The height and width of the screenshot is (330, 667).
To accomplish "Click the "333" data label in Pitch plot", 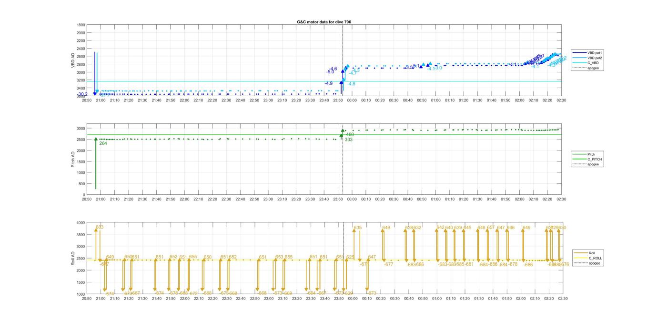I will coord(348,140).
